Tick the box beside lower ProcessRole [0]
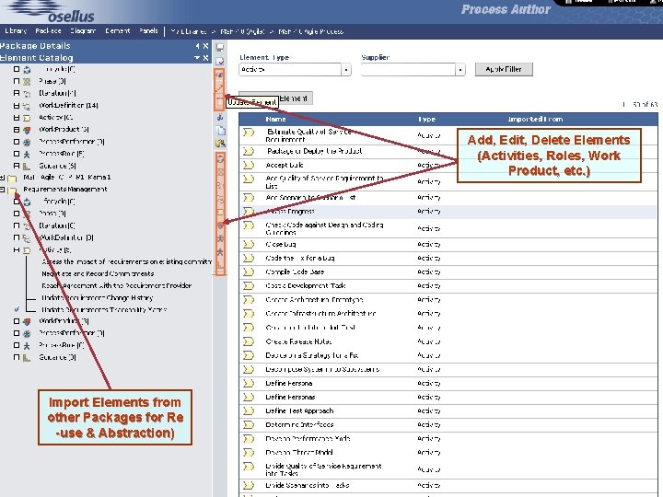The image size is (663, 497). [17, 345]
